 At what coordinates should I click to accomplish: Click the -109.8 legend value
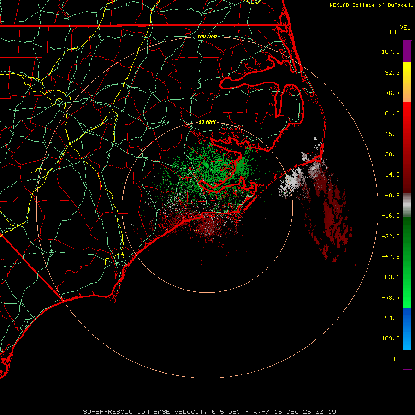click(x=389, y=338)
